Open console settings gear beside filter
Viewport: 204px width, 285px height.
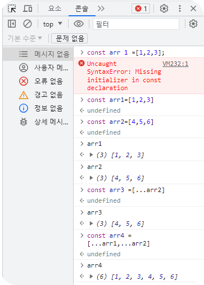193,24
